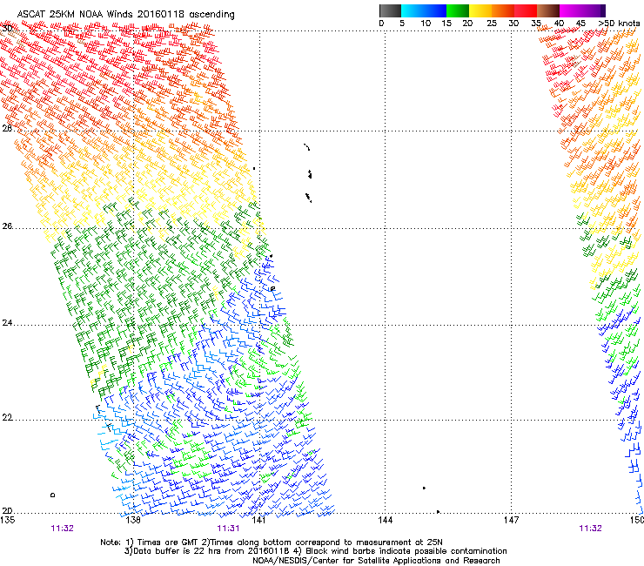This screenshot has height=566, width=644.
Task: Click the latitude label '20'
Action: 7,510
